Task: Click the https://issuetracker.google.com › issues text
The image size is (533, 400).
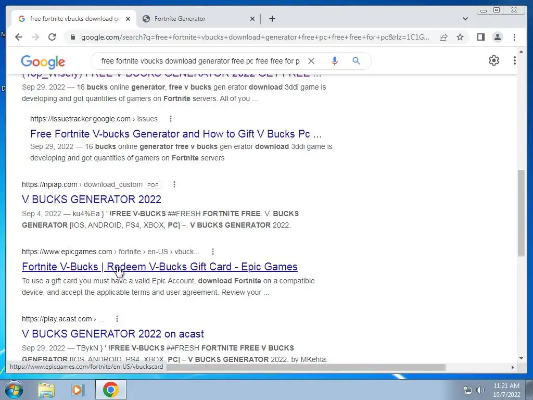Action: 94,119
